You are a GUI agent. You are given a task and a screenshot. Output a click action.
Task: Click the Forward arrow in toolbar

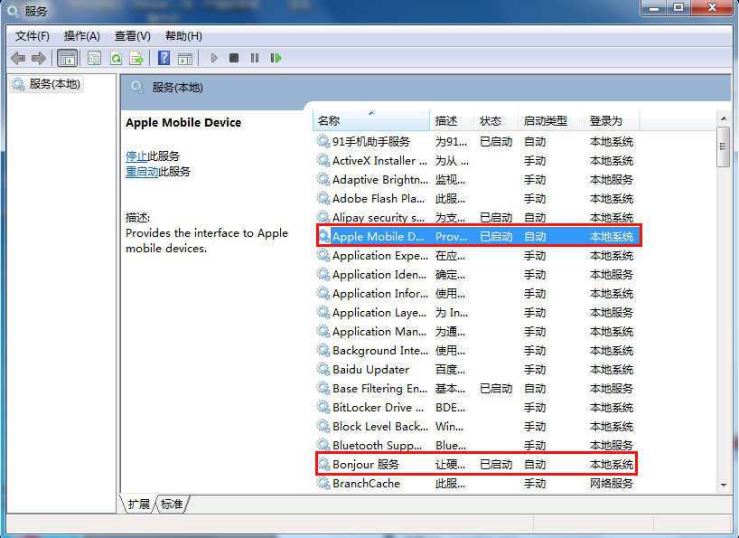coord(38,58)
